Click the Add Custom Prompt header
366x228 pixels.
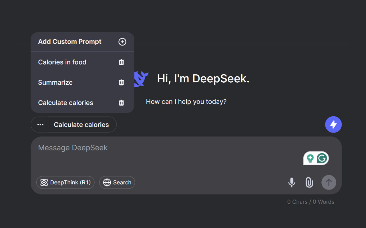click(82, 42)
